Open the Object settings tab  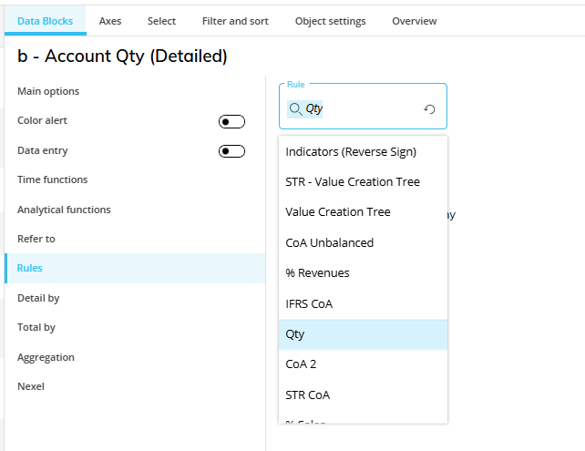pyautogui.click(x=330, y=21)
